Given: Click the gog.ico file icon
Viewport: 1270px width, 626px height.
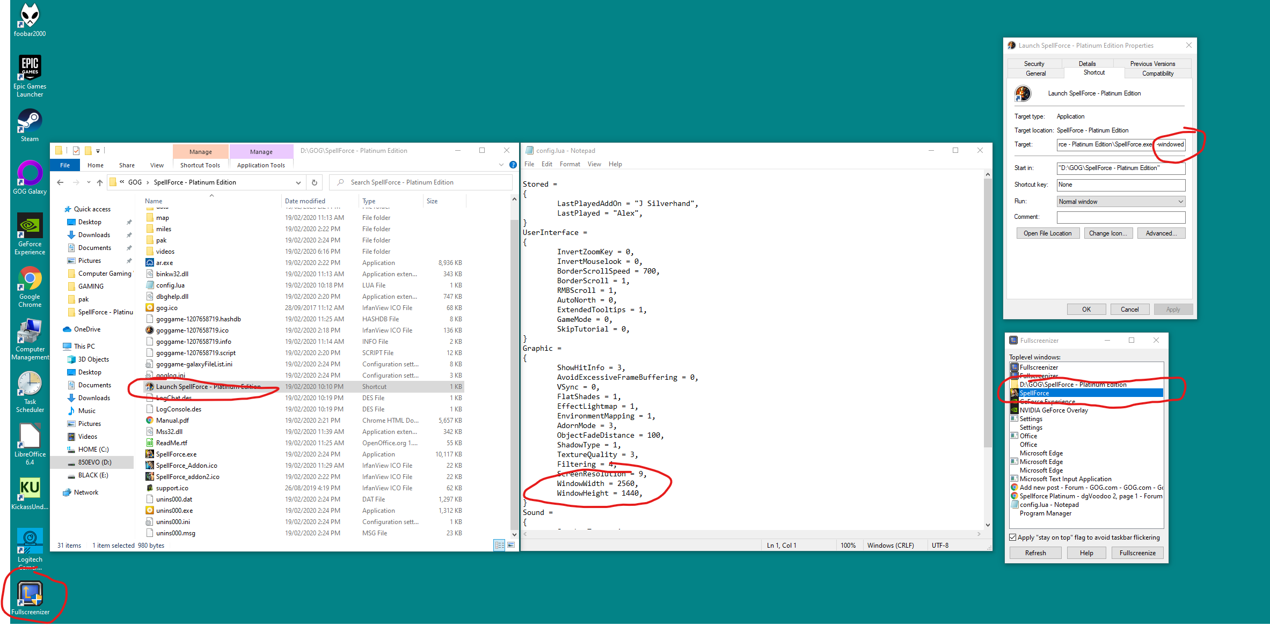Looking at the screenshot, I should (150, 308).
